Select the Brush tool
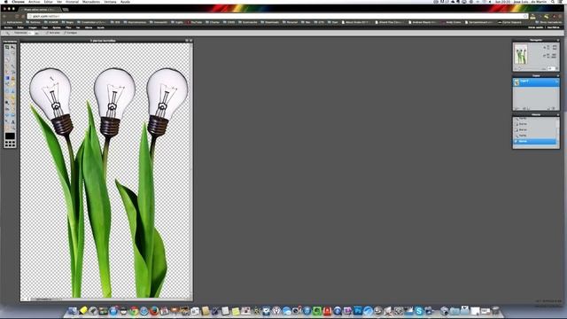The height and width of the screenshot is (319, 567). (x=12, y=66)
